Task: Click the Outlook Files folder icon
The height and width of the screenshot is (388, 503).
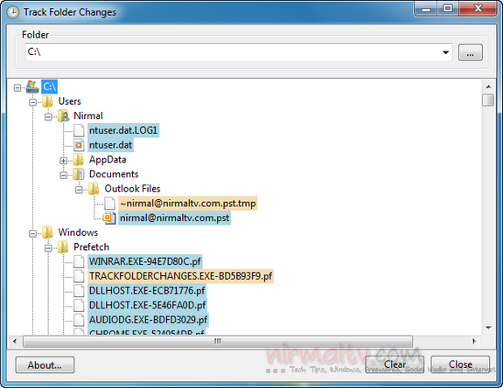Action: tap(94, 189)
